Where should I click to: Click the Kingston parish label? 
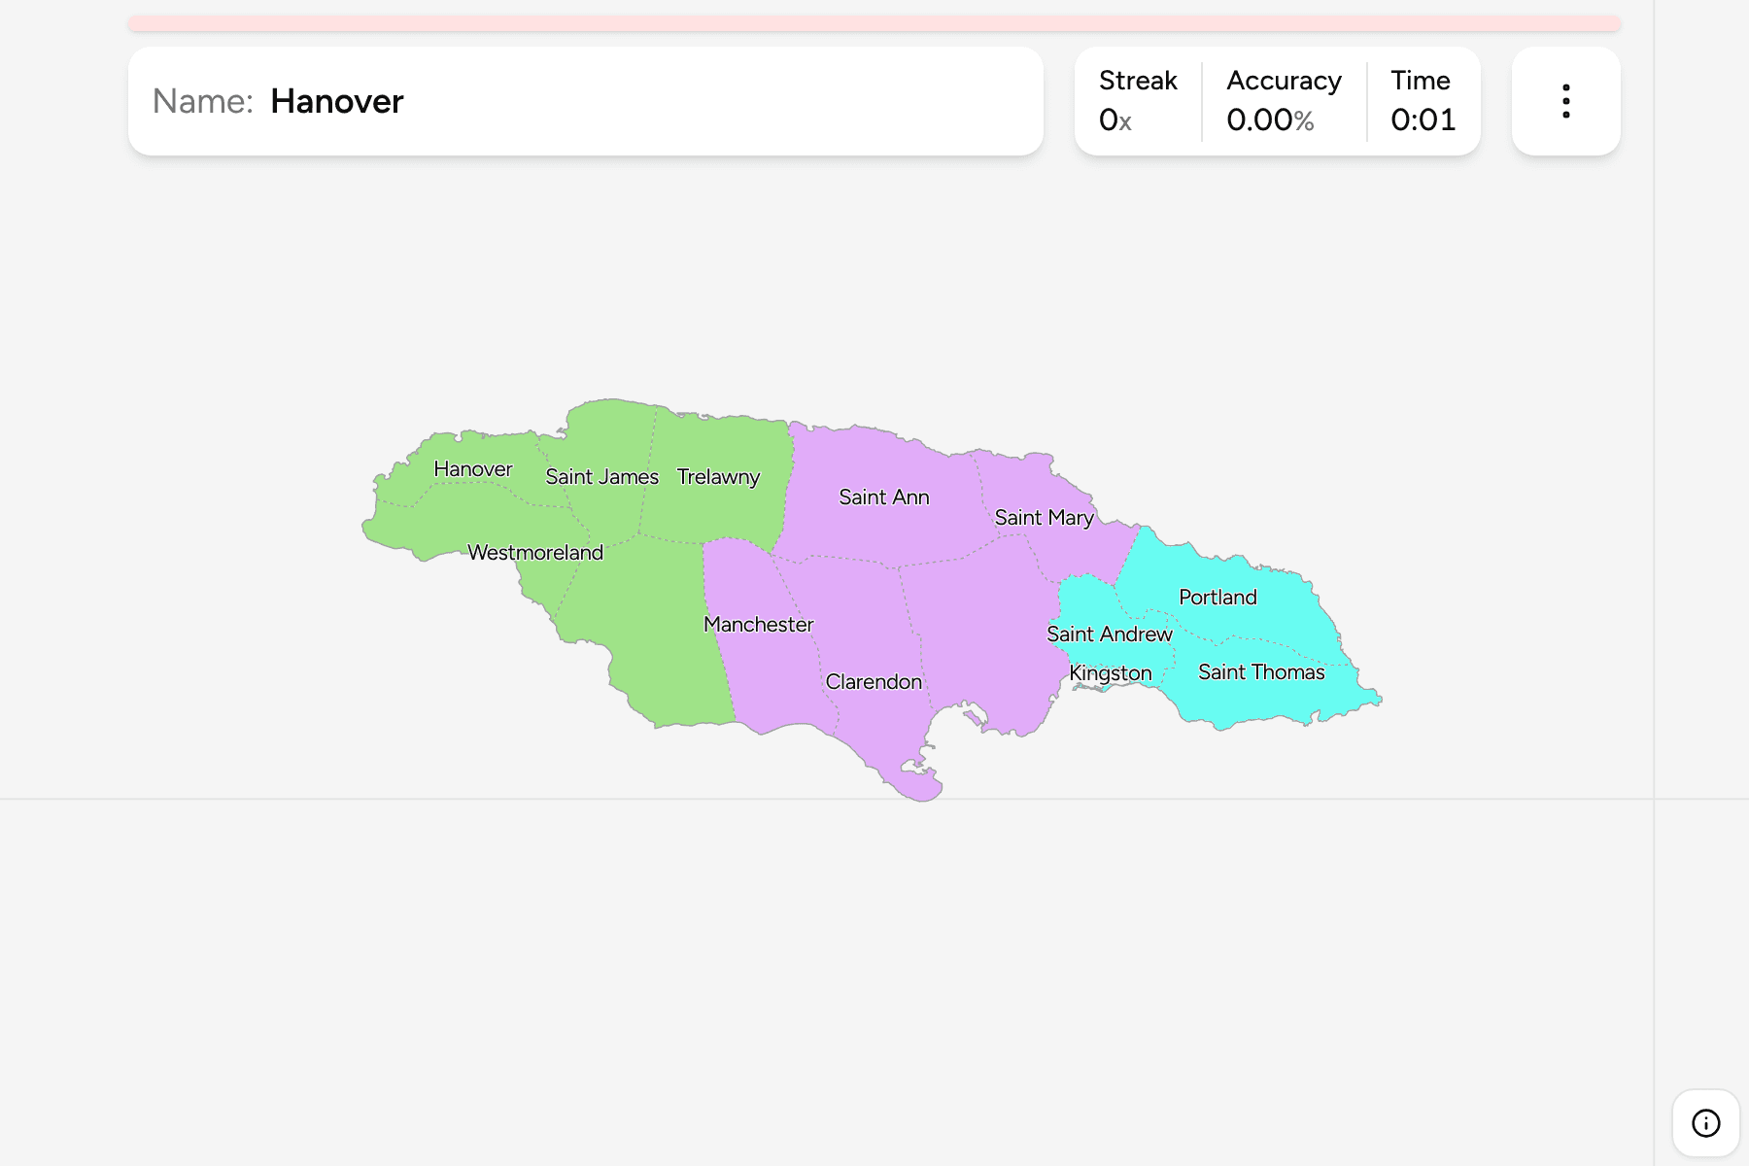pos(1111,673)
